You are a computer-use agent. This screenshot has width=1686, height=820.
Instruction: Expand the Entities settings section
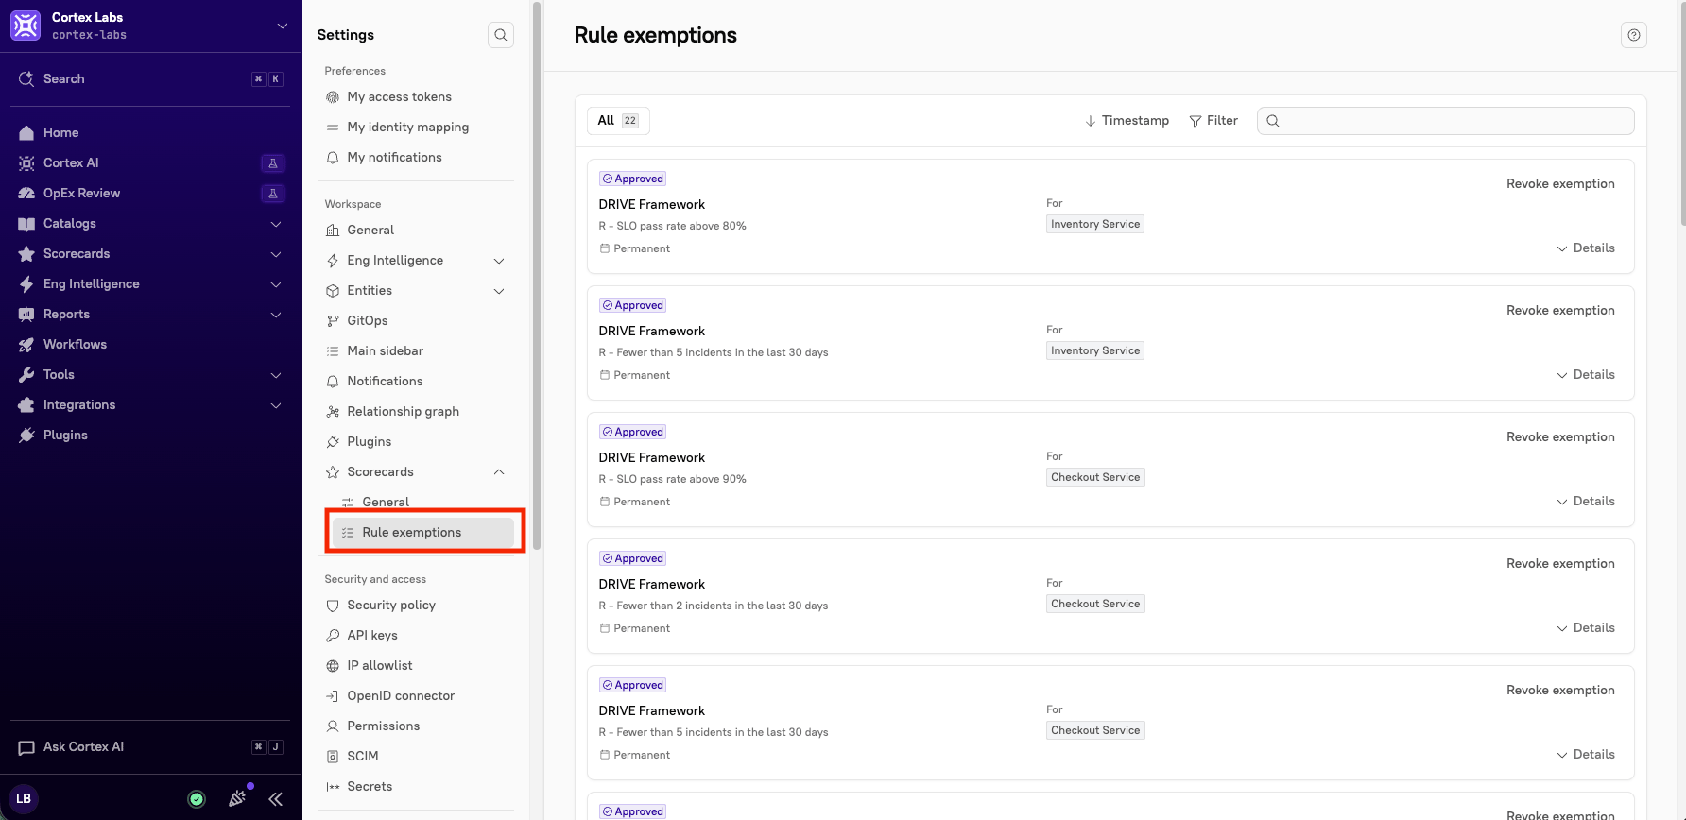pos(499,291)
